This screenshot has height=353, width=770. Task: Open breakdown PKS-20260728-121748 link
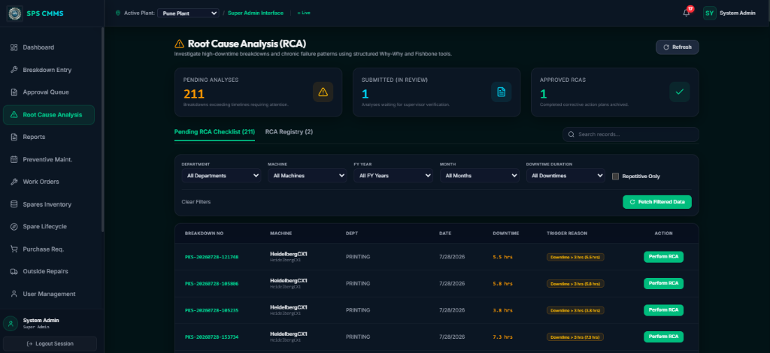pos(211,257)
